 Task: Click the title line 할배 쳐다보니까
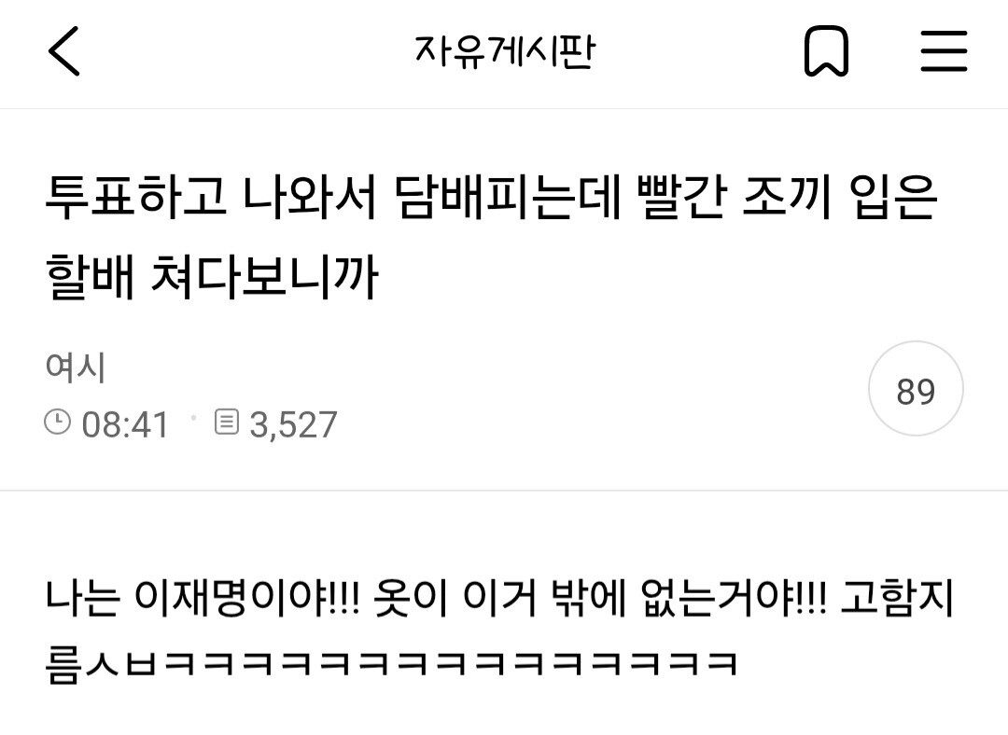[x=212, y=278]
